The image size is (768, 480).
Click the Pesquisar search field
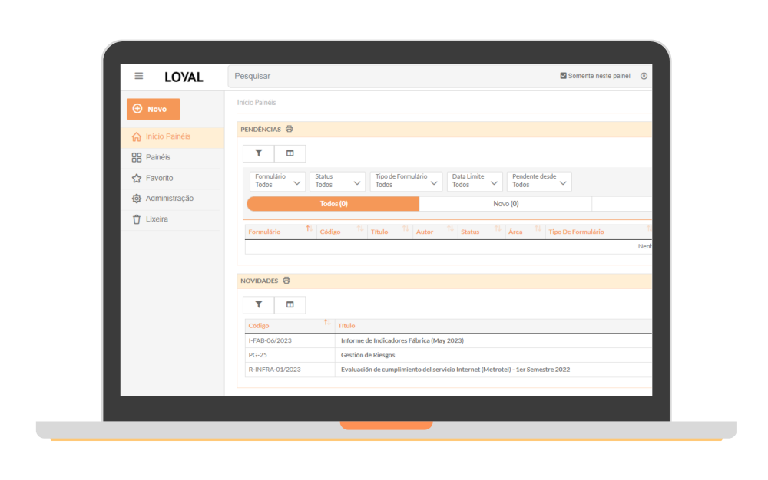(x=384, y=76)
